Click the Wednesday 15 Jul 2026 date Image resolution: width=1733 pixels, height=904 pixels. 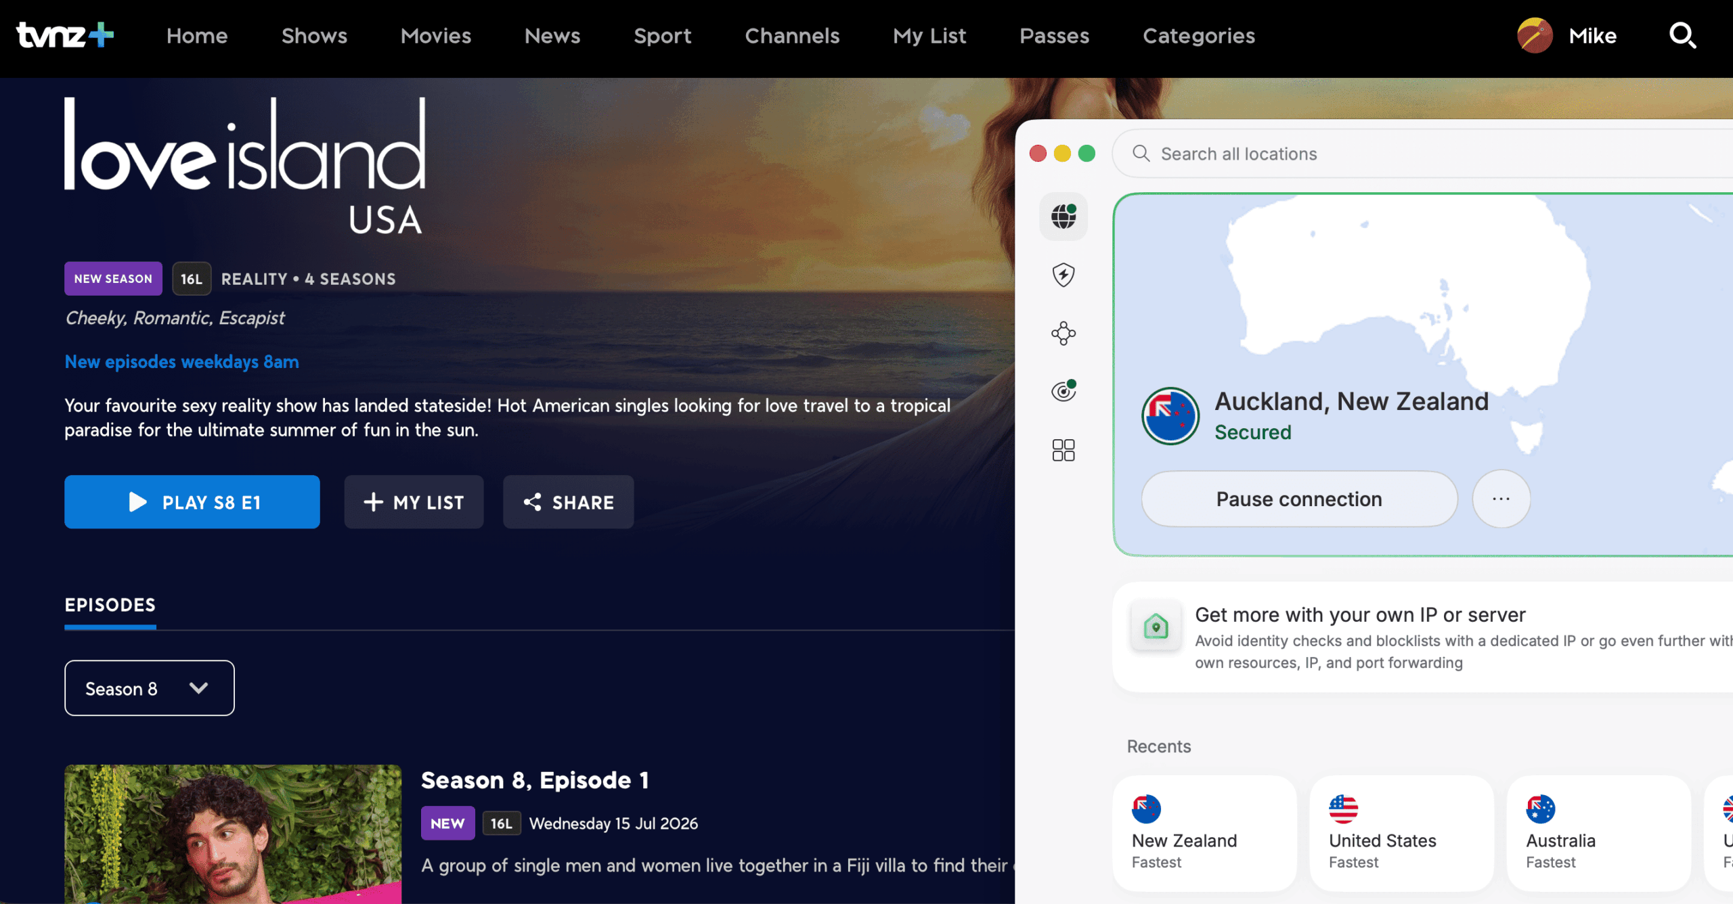(613, 823)
